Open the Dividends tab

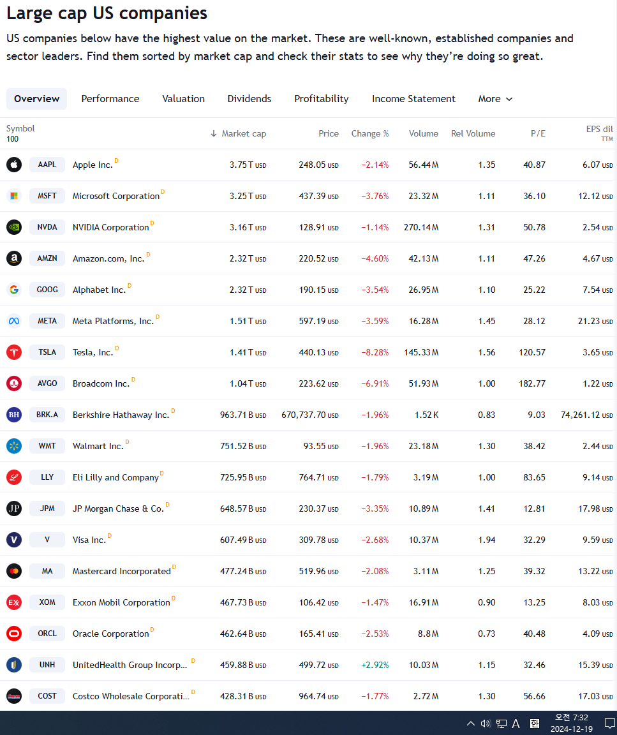coord(249,99)
